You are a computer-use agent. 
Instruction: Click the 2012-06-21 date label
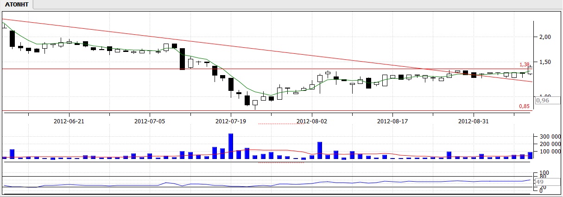coord(69,121)
